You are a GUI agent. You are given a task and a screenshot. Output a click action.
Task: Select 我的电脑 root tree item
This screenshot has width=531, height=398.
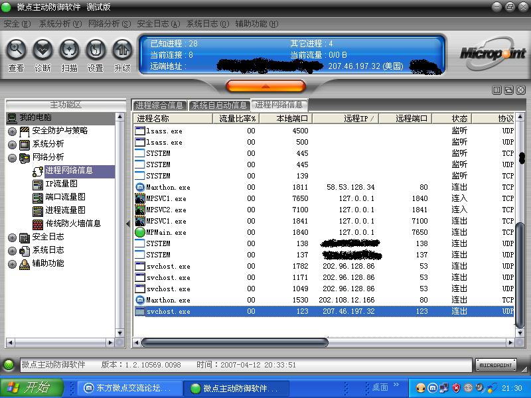35,117
